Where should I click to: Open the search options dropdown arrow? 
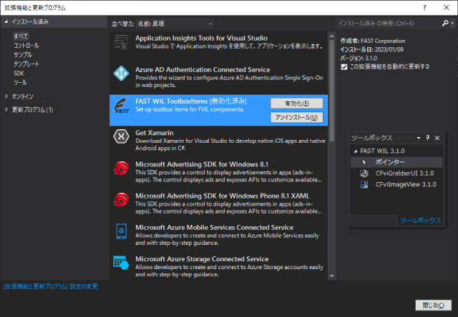click(x=452, y=24)
